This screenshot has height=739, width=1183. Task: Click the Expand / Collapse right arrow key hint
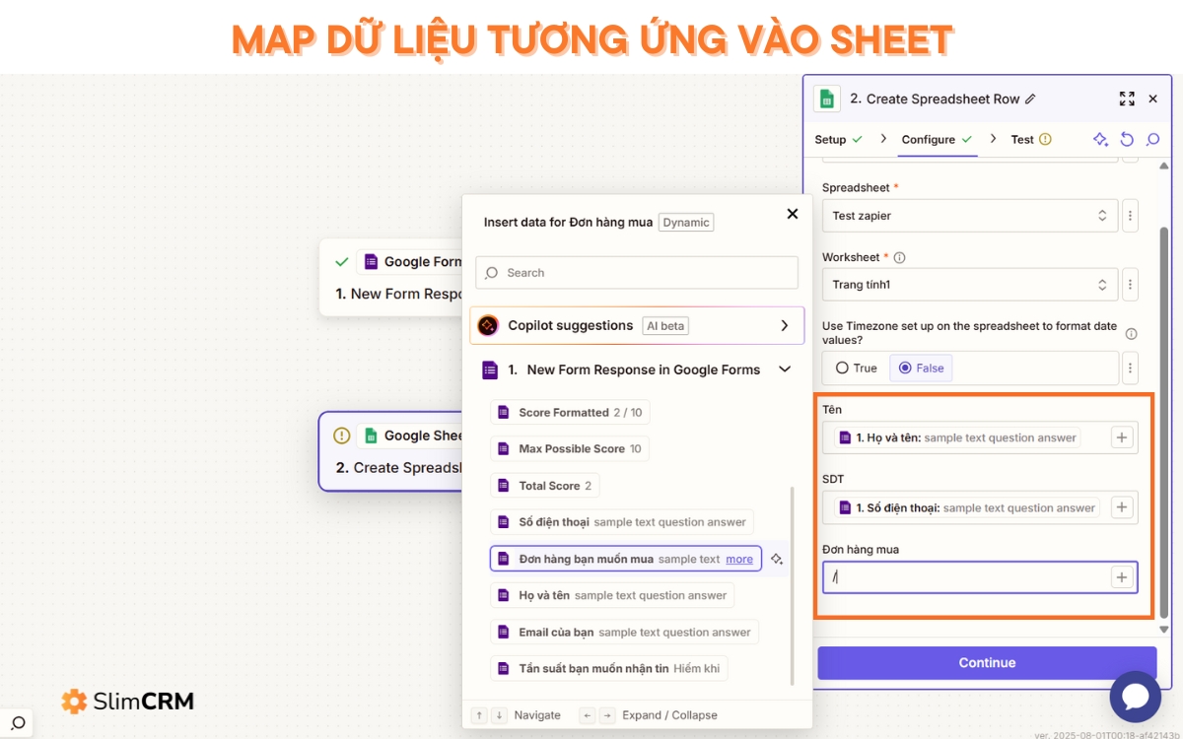(607, 715)
